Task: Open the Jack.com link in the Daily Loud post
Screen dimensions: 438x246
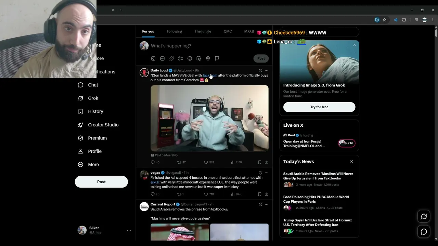Action: click(210, 75)
